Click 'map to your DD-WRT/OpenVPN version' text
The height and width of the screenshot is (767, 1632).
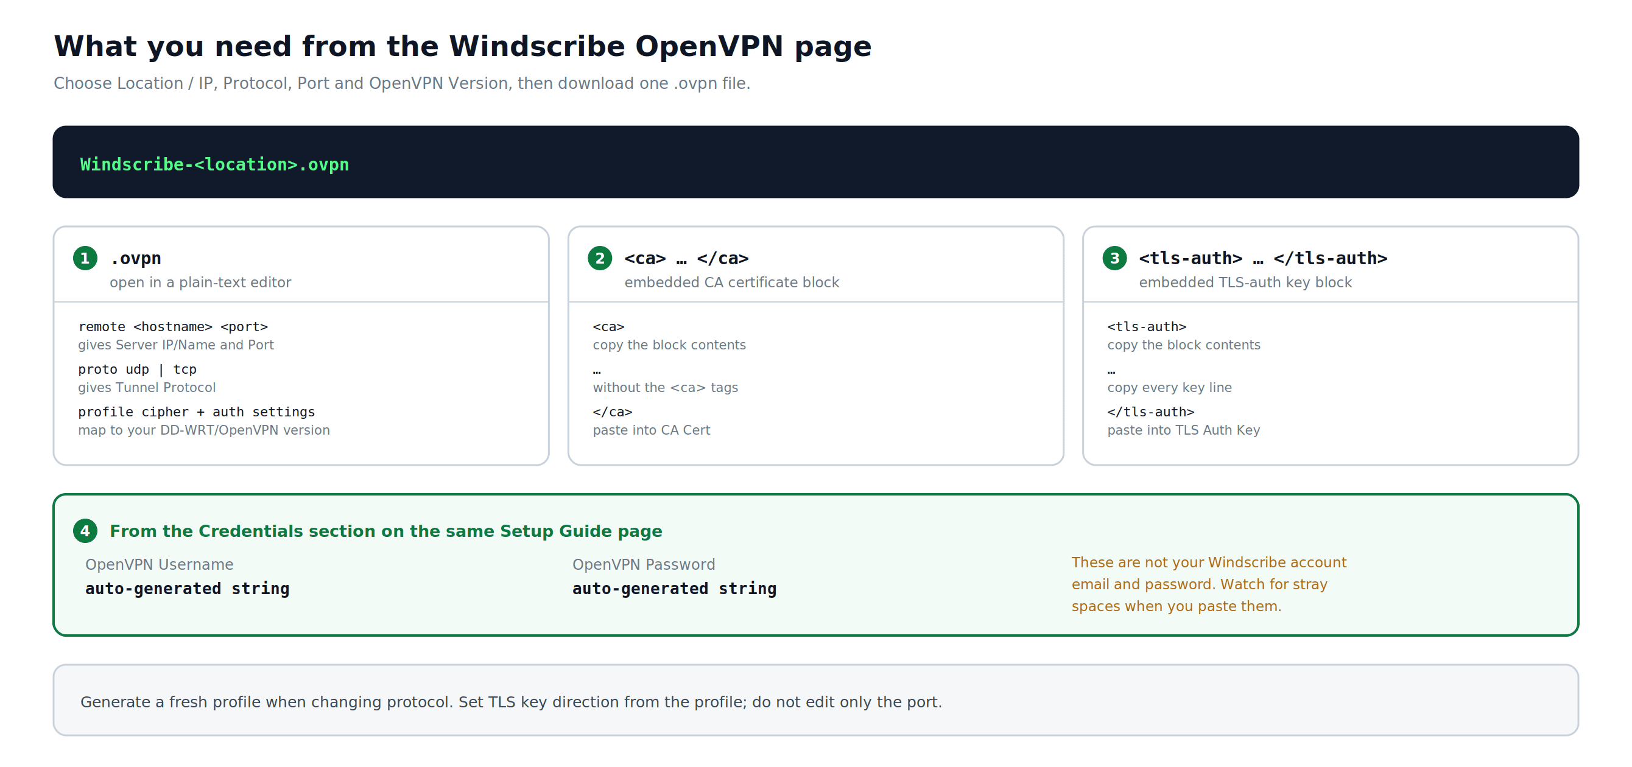click(x=203, y=430)
